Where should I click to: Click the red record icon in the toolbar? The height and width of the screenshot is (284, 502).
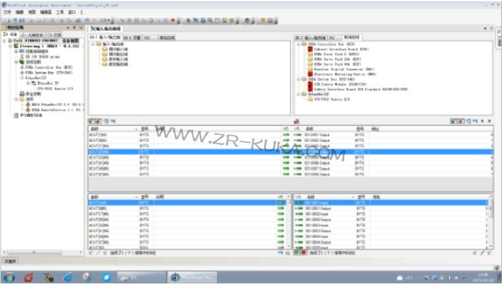(172, 20)
